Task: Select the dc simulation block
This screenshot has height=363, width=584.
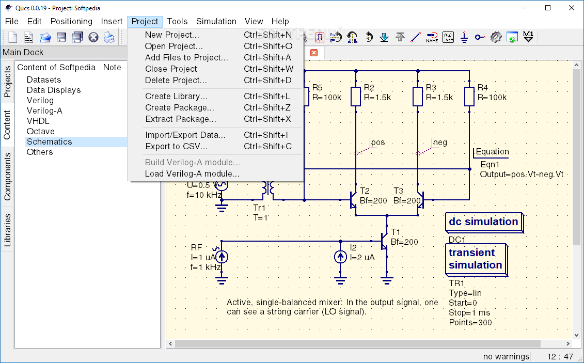Action: click(484, 223)
